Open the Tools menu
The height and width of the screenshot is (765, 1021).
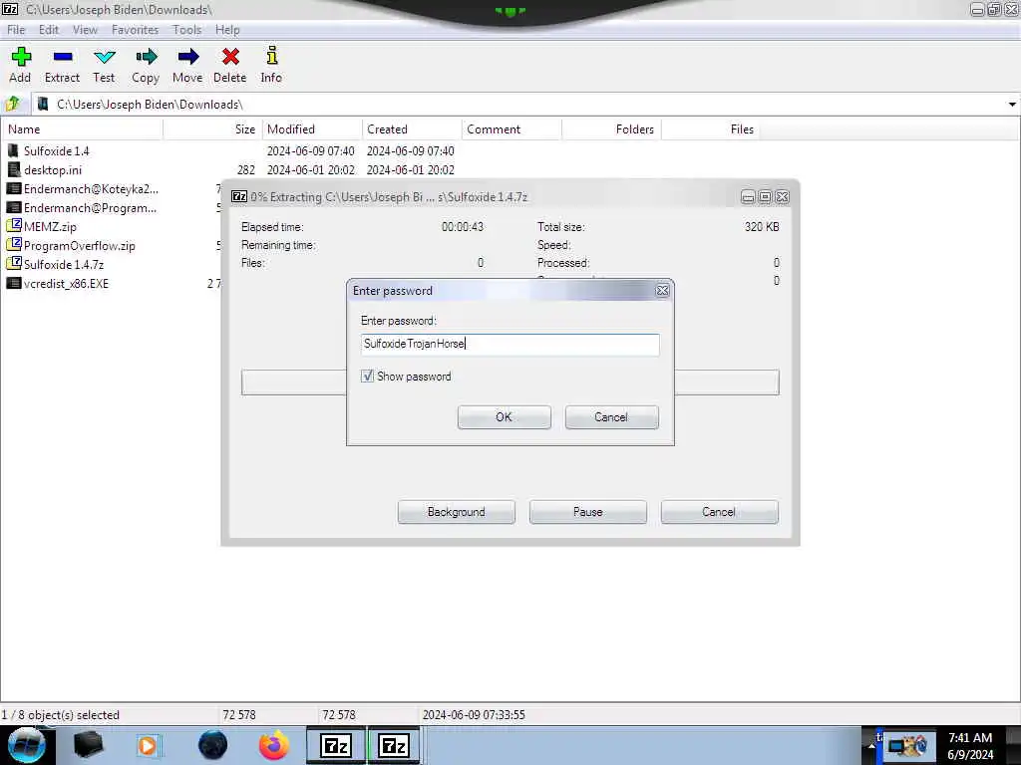click(x=186, y=30)
